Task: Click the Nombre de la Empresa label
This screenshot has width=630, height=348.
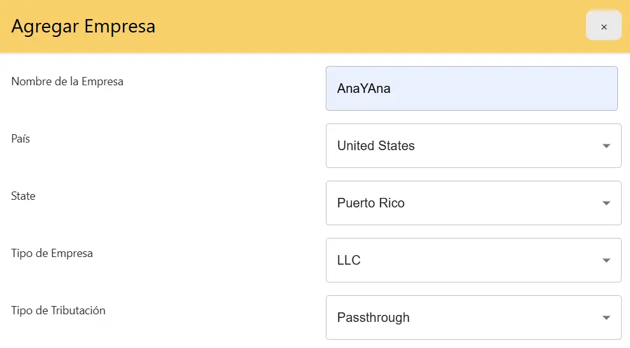Action: pyautogui.click(x=67, y=81)
